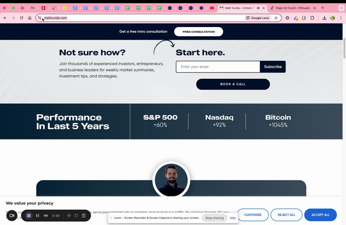Click the browser forward arrow

coord(13,18)
